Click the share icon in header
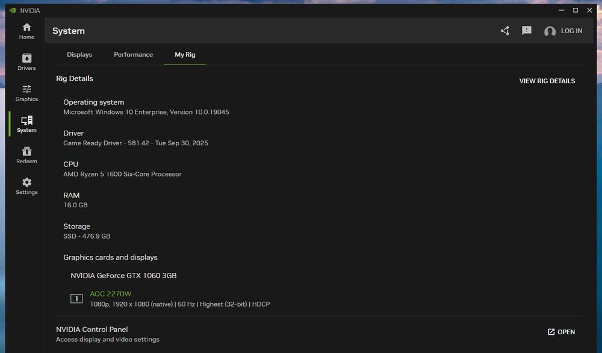This screenshot has width=602, height=353. [505, 31]
